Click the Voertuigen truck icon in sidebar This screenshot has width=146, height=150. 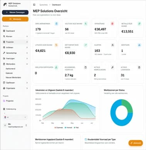click(x=4, y=58)
